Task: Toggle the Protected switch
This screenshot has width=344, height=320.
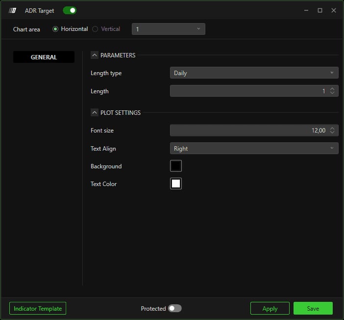Action: click(x=174, y=308)
